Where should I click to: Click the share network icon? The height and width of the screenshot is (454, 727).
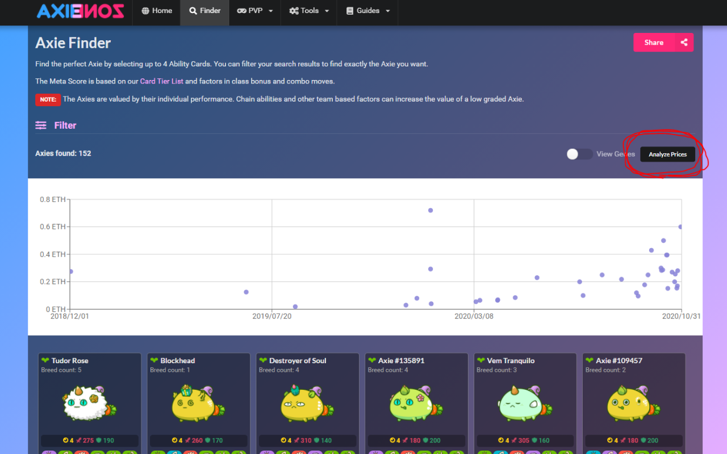coord(684,43)
